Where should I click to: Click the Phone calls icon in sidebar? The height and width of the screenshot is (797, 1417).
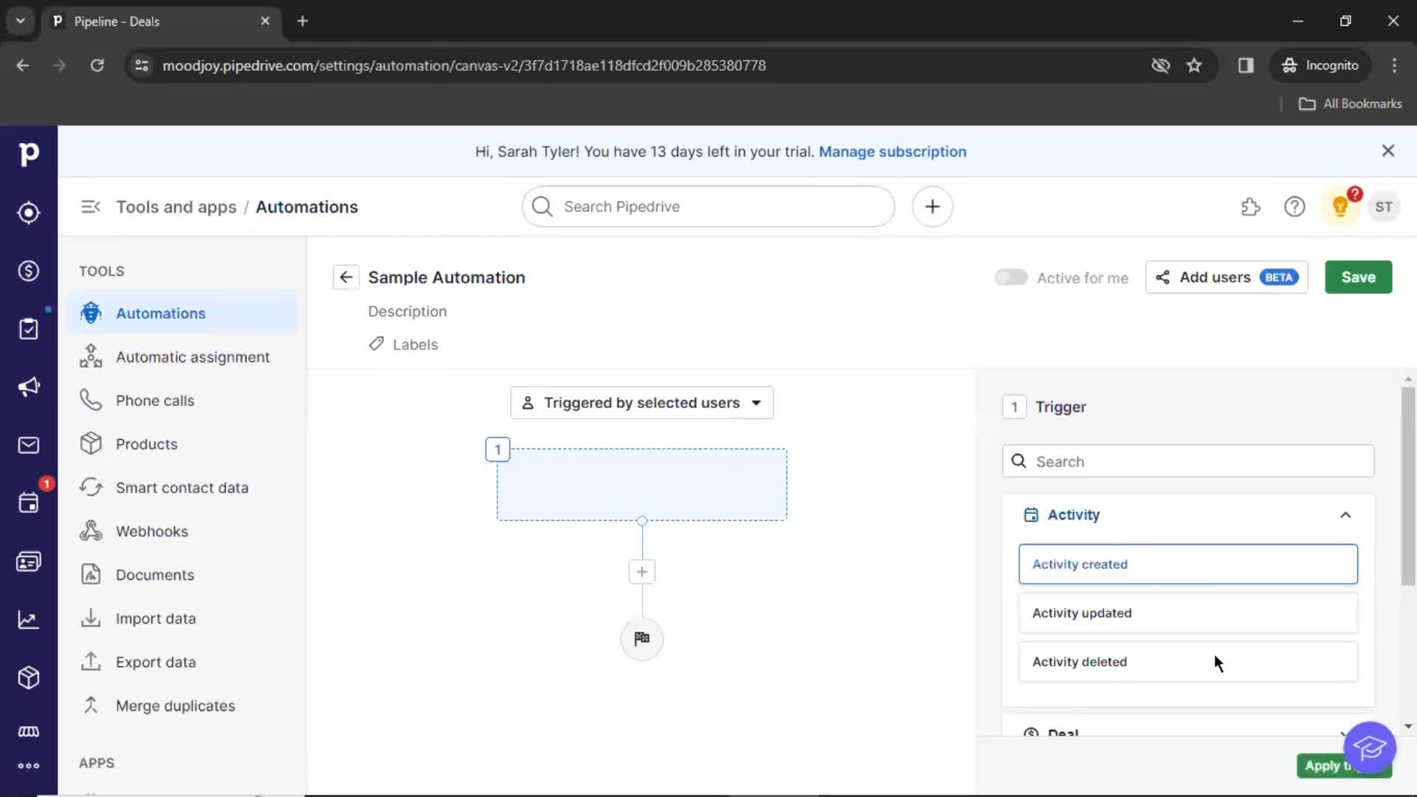(x=91, y=400)
